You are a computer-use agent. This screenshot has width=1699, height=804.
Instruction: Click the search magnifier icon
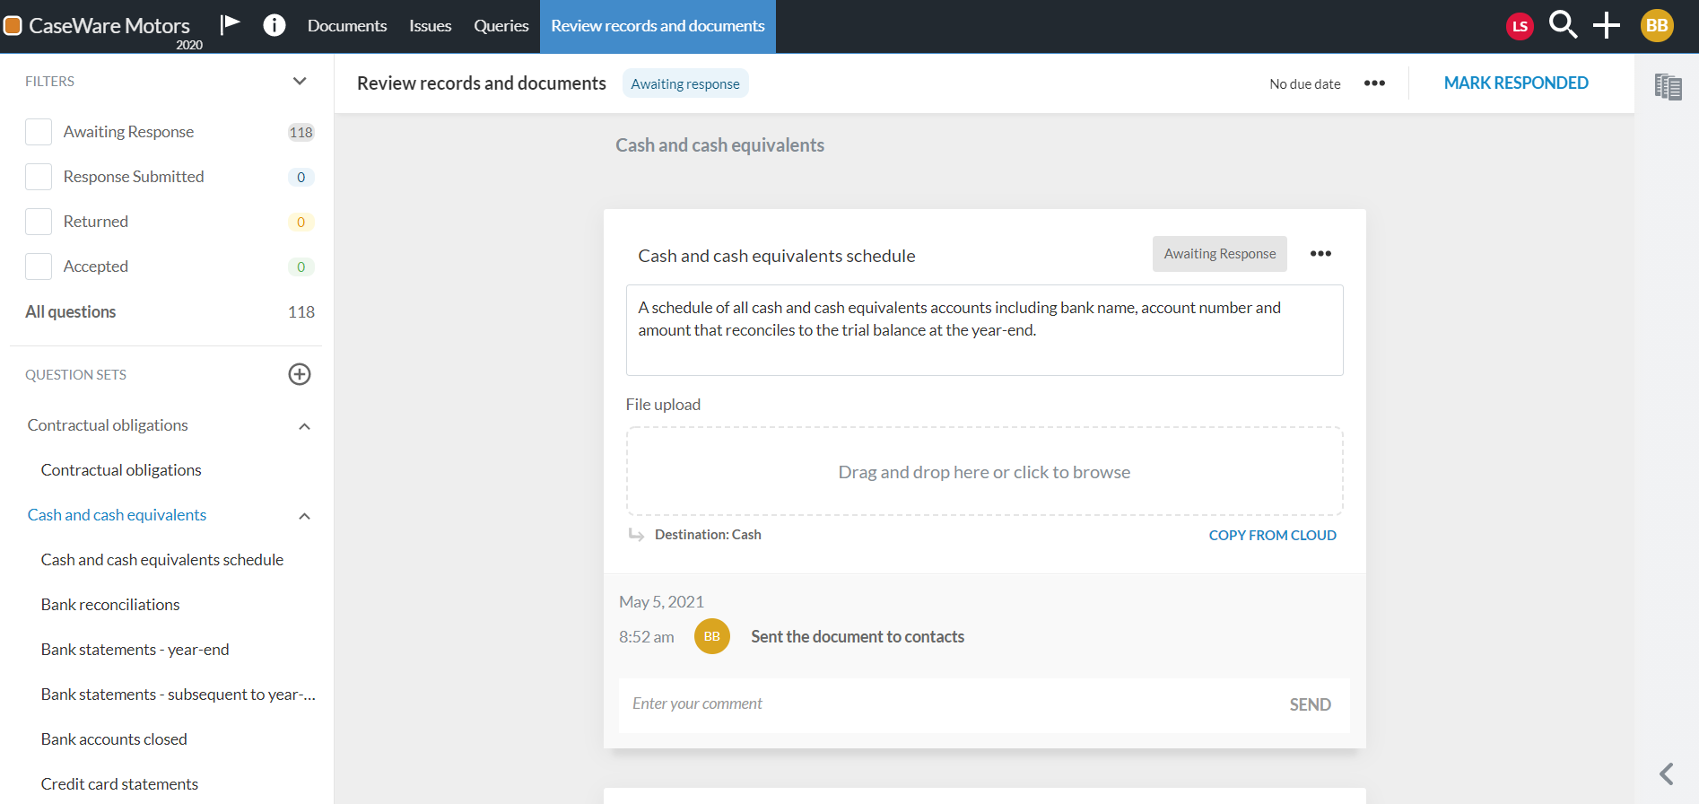[x=1563, y=25]
